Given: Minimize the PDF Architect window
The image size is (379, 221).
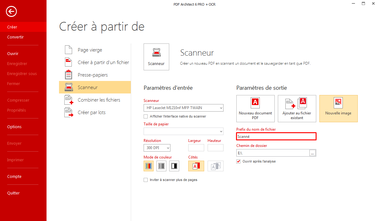Looking at the screenshot, I should 353,3.
